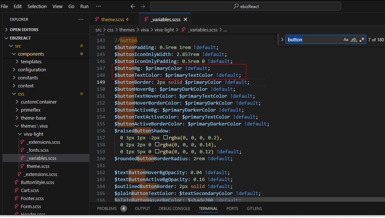The width and height of the screenshot is (385, 218).
Task: Expand the templates folder
Action: 17,61
